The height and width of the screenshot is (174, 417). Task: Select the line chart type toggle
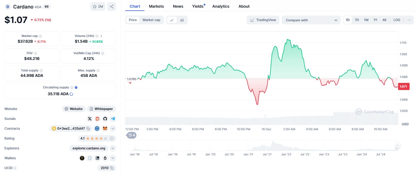(172, 20)
